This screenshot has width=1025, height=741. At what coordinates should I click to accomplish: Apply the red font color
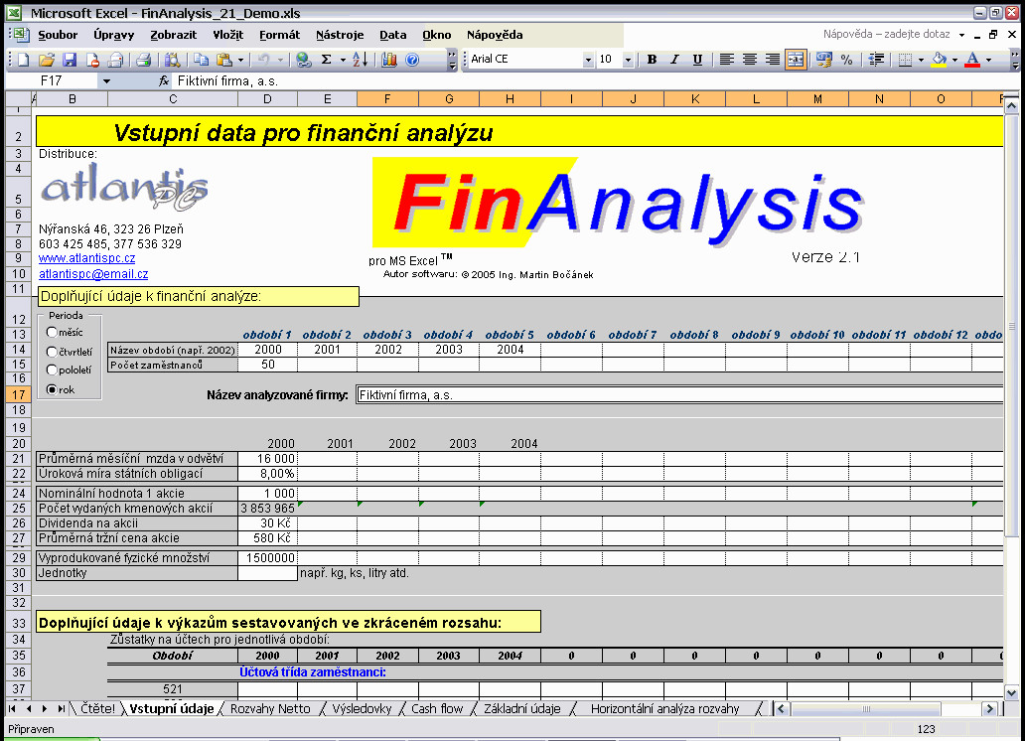tap(972, 60)
